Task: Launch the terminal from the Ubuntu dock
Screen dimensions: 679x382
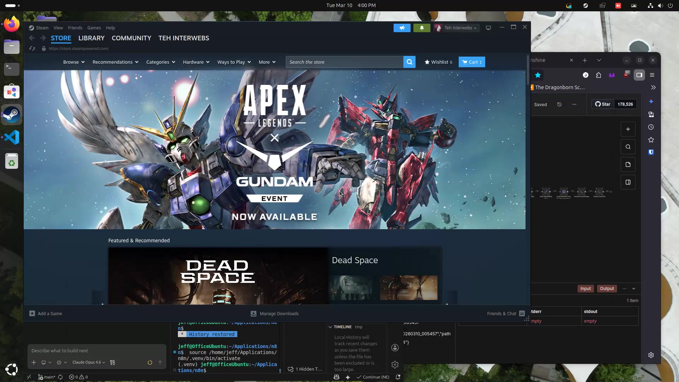Action: [11, 69]
